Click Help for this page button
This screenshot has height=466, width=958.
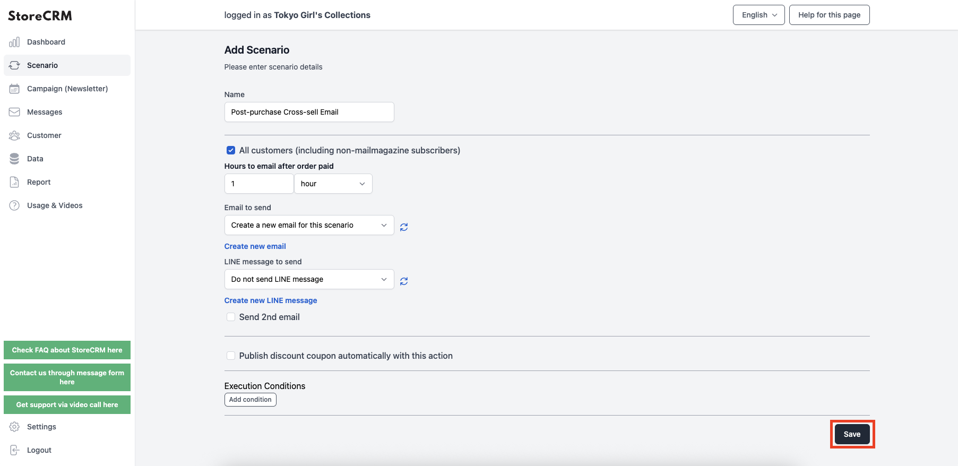coord(830,15)
